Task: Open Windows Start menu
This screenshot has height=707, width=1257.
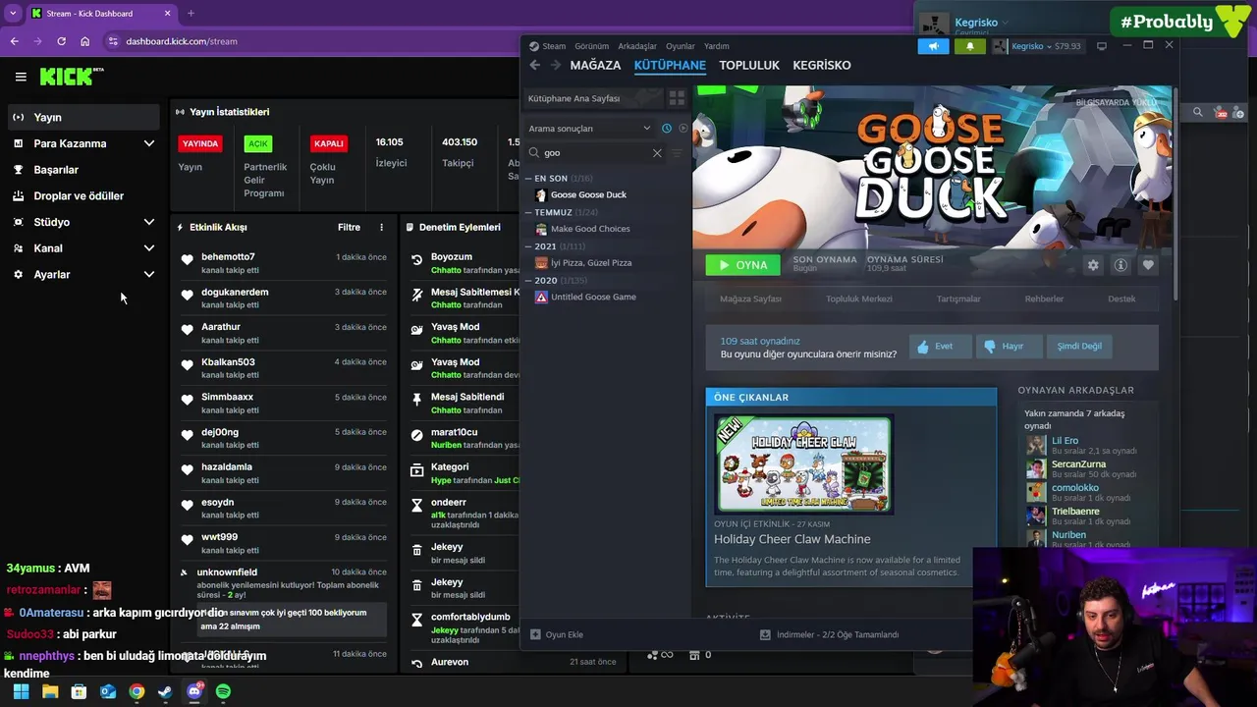Action: point(21,691)
